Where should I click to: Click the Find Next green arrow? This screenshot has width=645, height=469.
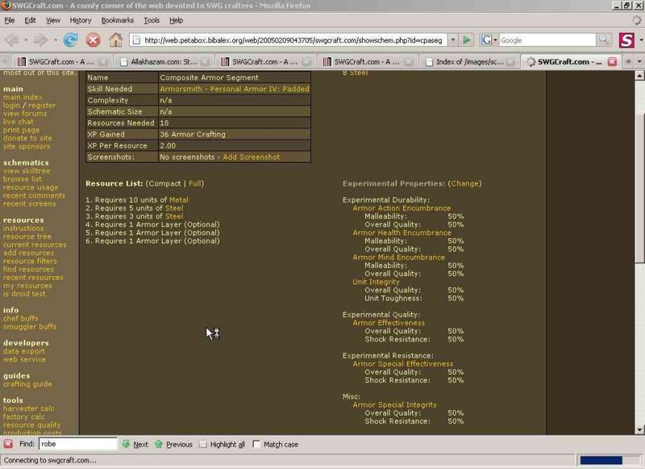[x=135, y=444]
